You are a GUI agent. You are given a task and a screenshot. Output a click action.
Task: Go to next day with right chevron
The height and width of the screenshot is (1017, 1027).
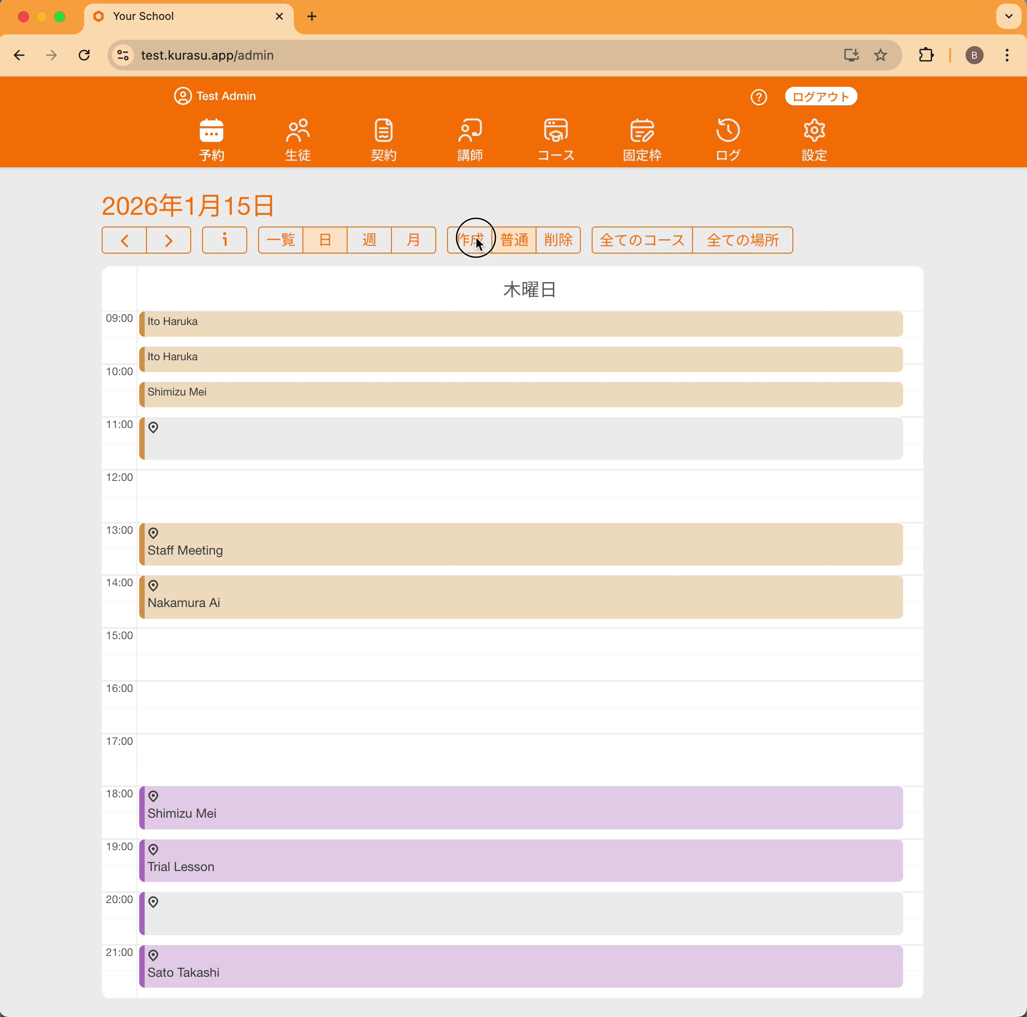tap(169, 240)
